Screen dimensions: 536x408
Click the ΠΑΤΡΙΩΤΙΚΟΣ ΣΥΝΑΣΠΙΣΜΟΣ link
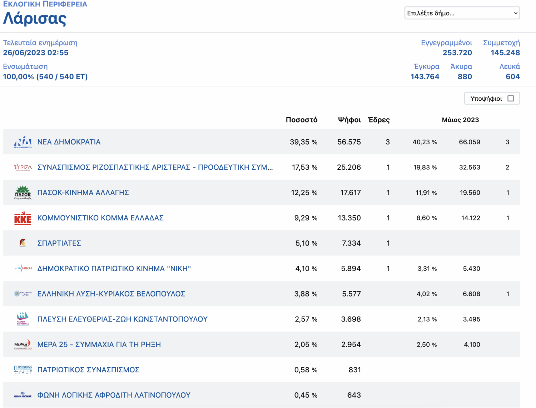coord(88,370)
